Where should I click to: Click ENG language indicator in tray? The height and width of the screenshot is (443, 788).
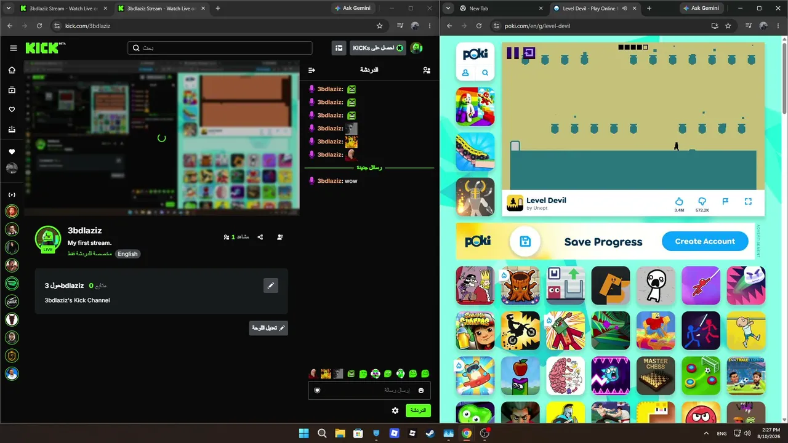(722, 433)
